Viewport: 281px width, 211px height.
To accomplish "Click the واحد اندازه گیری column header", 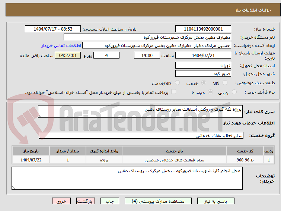I will tap(104, 151).
